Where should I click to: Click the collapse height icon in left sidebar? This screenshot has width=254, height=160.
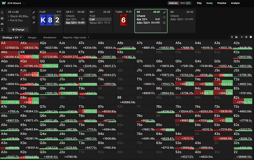[2, 30]
